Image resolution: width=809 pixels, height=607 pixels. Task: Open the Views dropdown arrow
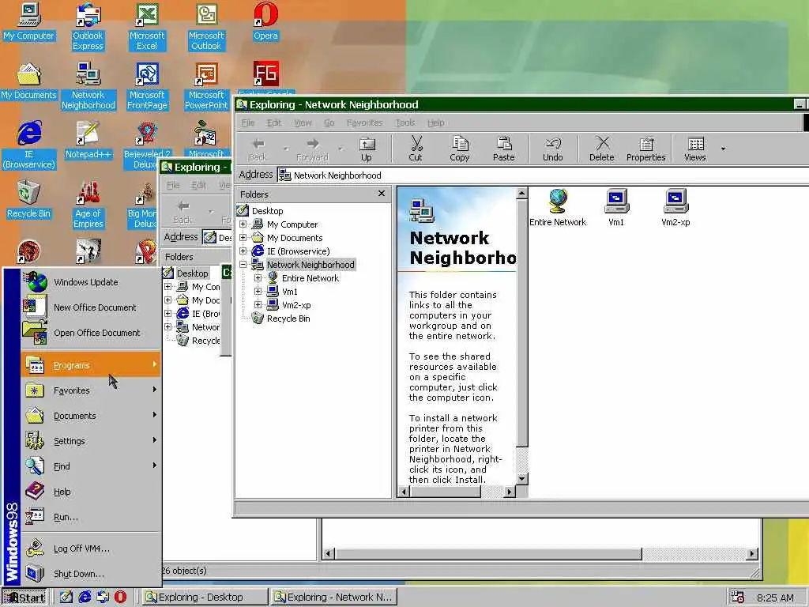pos(723,149)
